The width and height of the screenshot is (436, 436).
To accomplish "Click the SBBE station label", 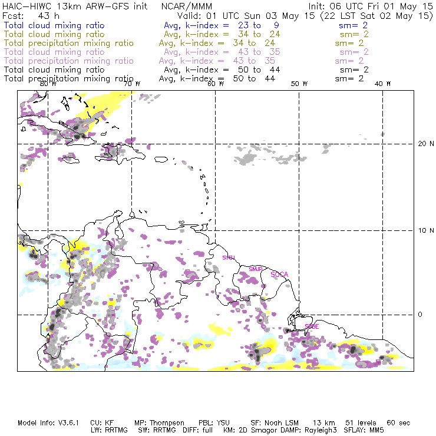I will coord(312,326).
